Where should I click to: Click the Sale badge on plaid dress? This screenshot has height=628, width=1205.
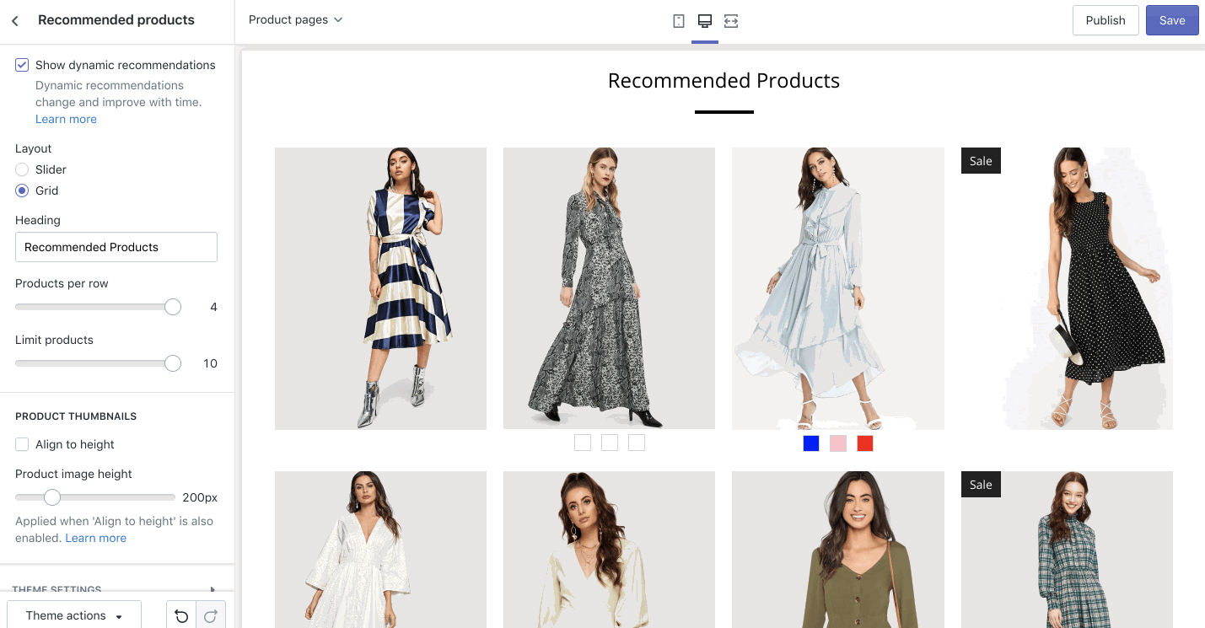pyautogui.click(x=981, y=485)
